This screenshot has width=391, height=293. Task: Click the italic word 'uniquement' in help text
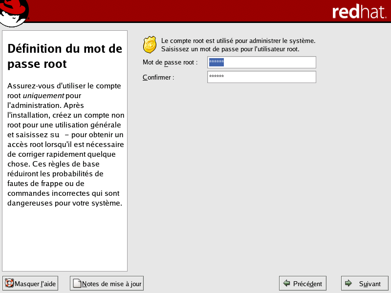tap(43, 95)
